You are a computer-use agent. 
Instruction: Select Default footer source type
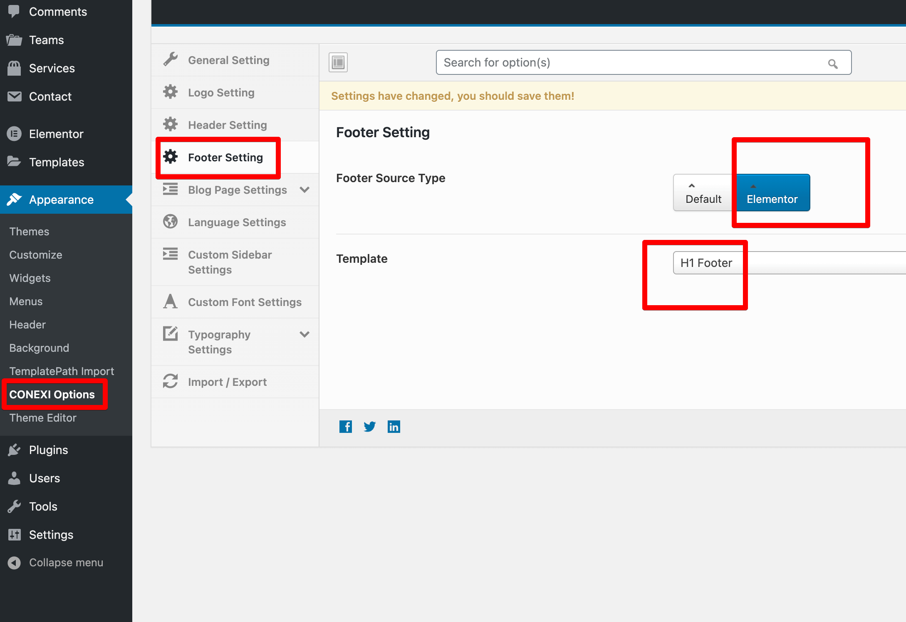pos(703,193)
